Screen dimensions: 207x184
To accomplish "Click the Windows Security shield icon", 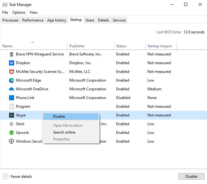I will 12,141.
